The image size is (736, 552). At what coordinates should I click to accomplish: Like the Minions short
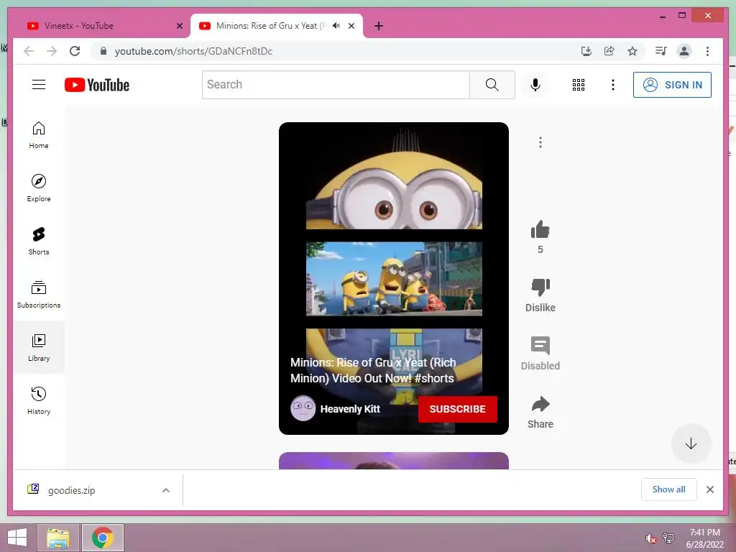click(540, 230)
